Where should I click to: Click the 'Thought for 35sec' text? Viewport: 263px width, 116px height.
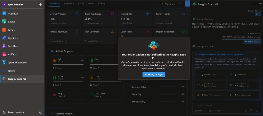(x=205, y=47)
